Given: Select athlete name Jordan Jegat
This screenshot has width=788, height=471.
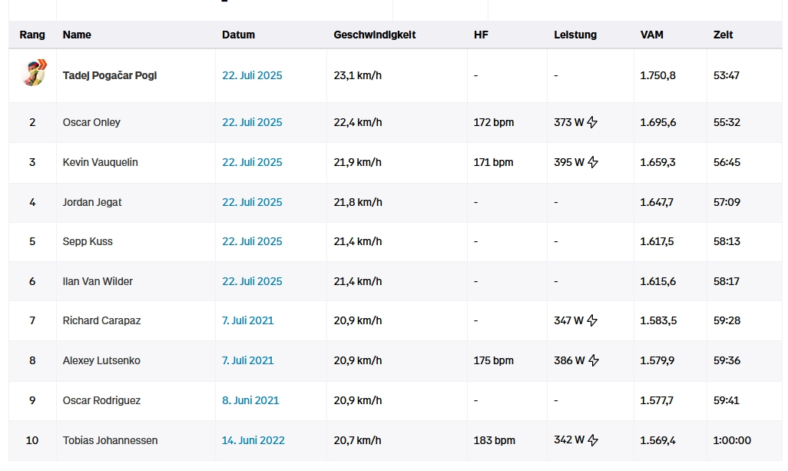Looking at the screenshot, I should click(x=92, y=202).
